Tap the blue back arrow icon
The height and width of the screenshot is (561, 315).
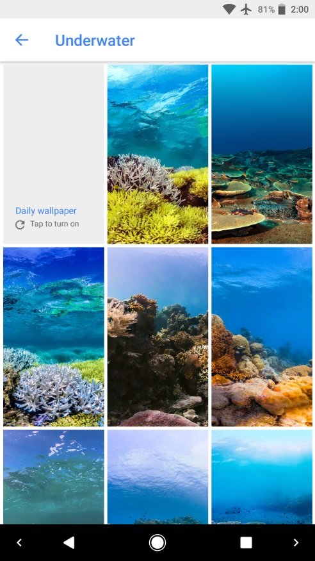click(x=21, y=40)
